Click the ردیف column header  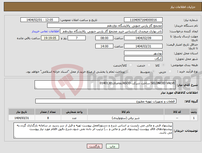pos(194,112)
